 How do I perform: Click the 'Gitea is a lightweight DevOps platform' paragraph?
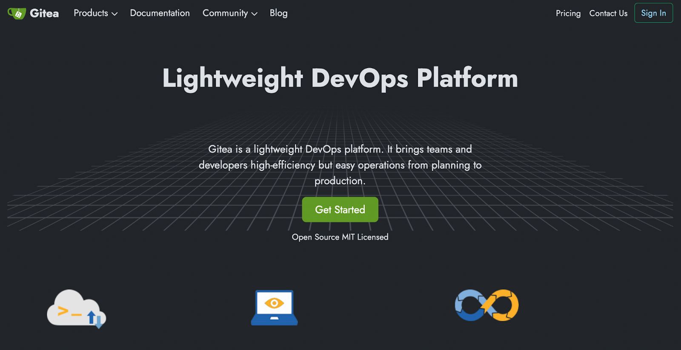coord(340,165)
